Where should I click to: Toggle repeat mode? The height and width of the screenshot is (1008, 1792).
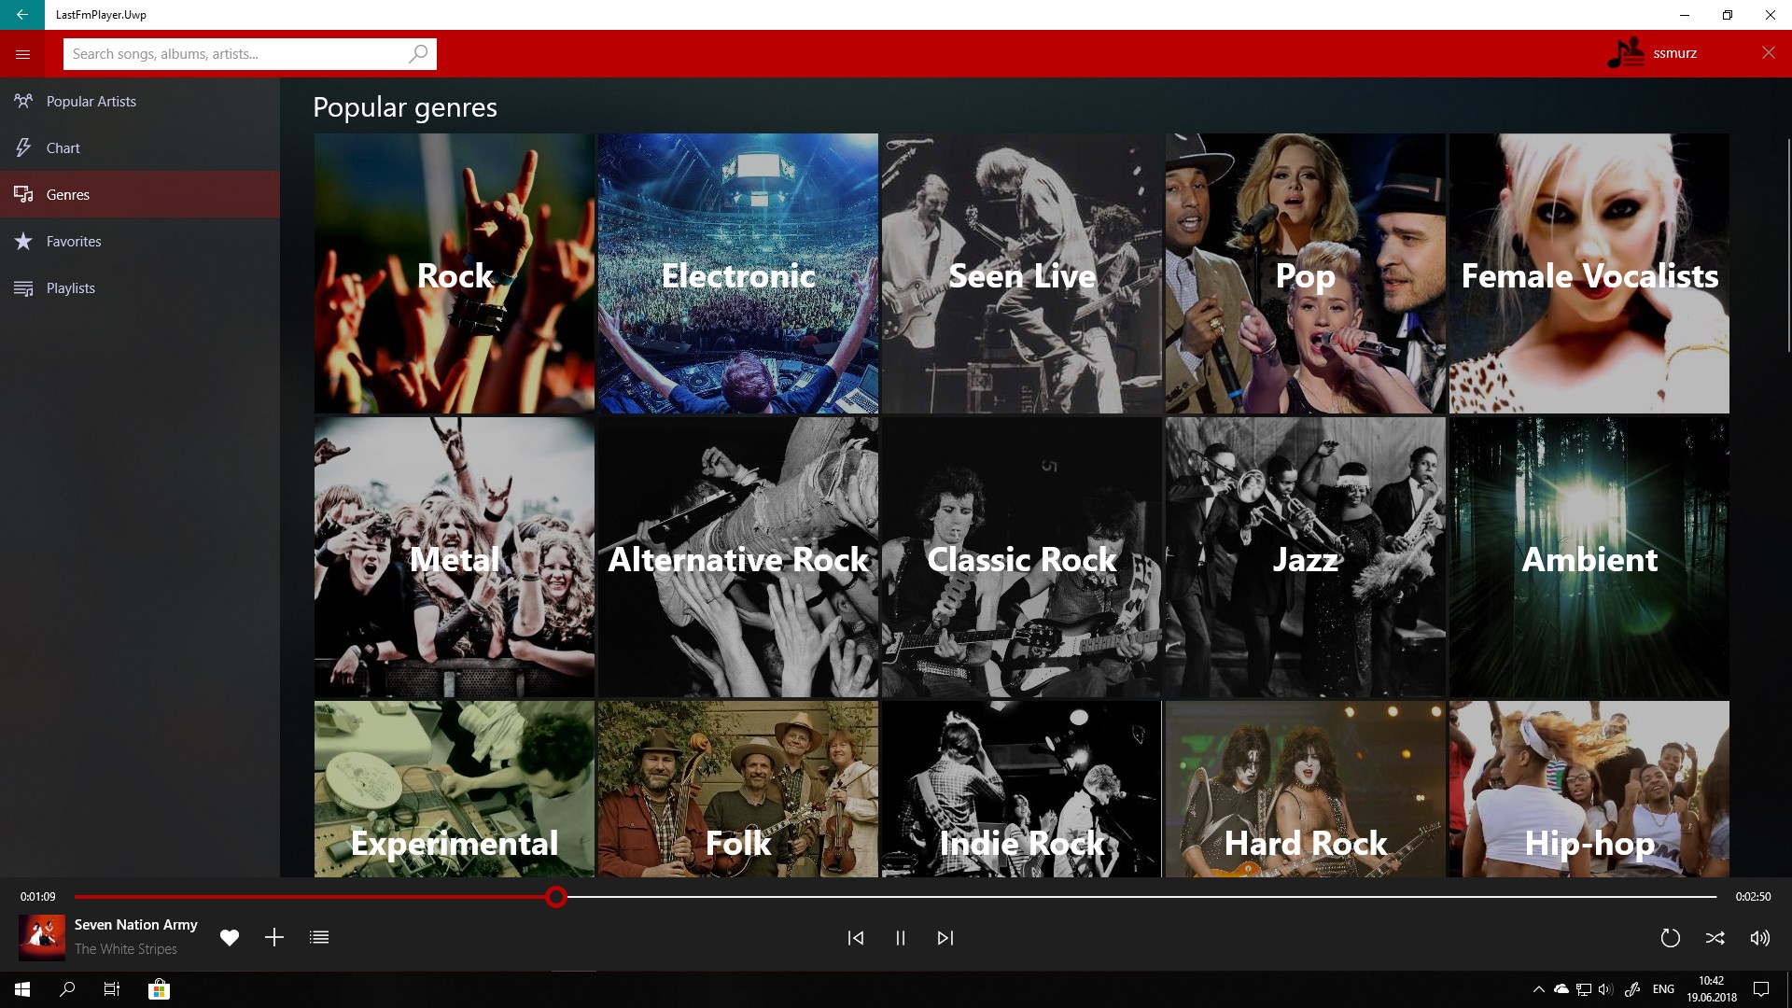coord(1670,938)
